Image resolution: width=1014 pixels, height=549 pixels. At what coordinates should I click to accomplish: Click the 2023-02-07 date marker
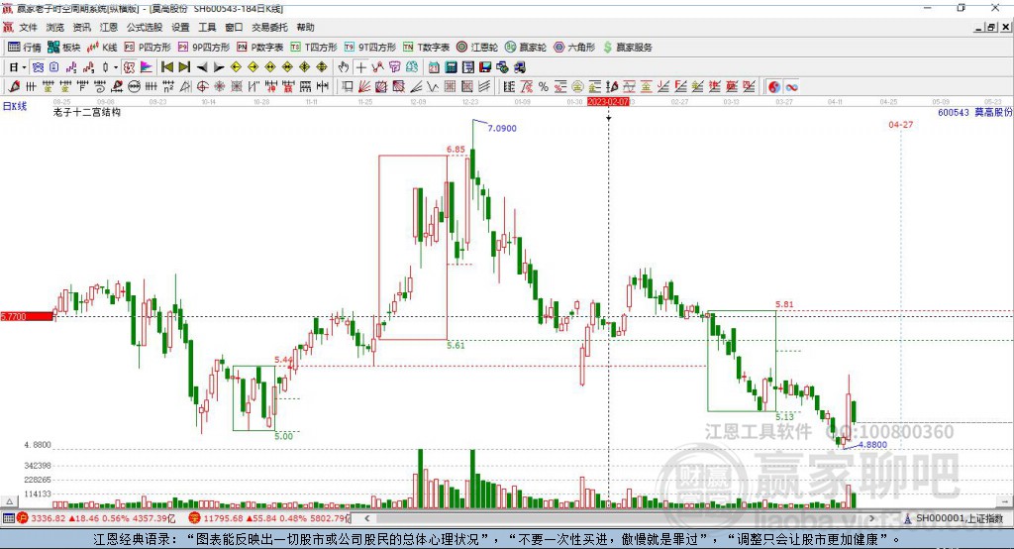click(x=608, y=102)
